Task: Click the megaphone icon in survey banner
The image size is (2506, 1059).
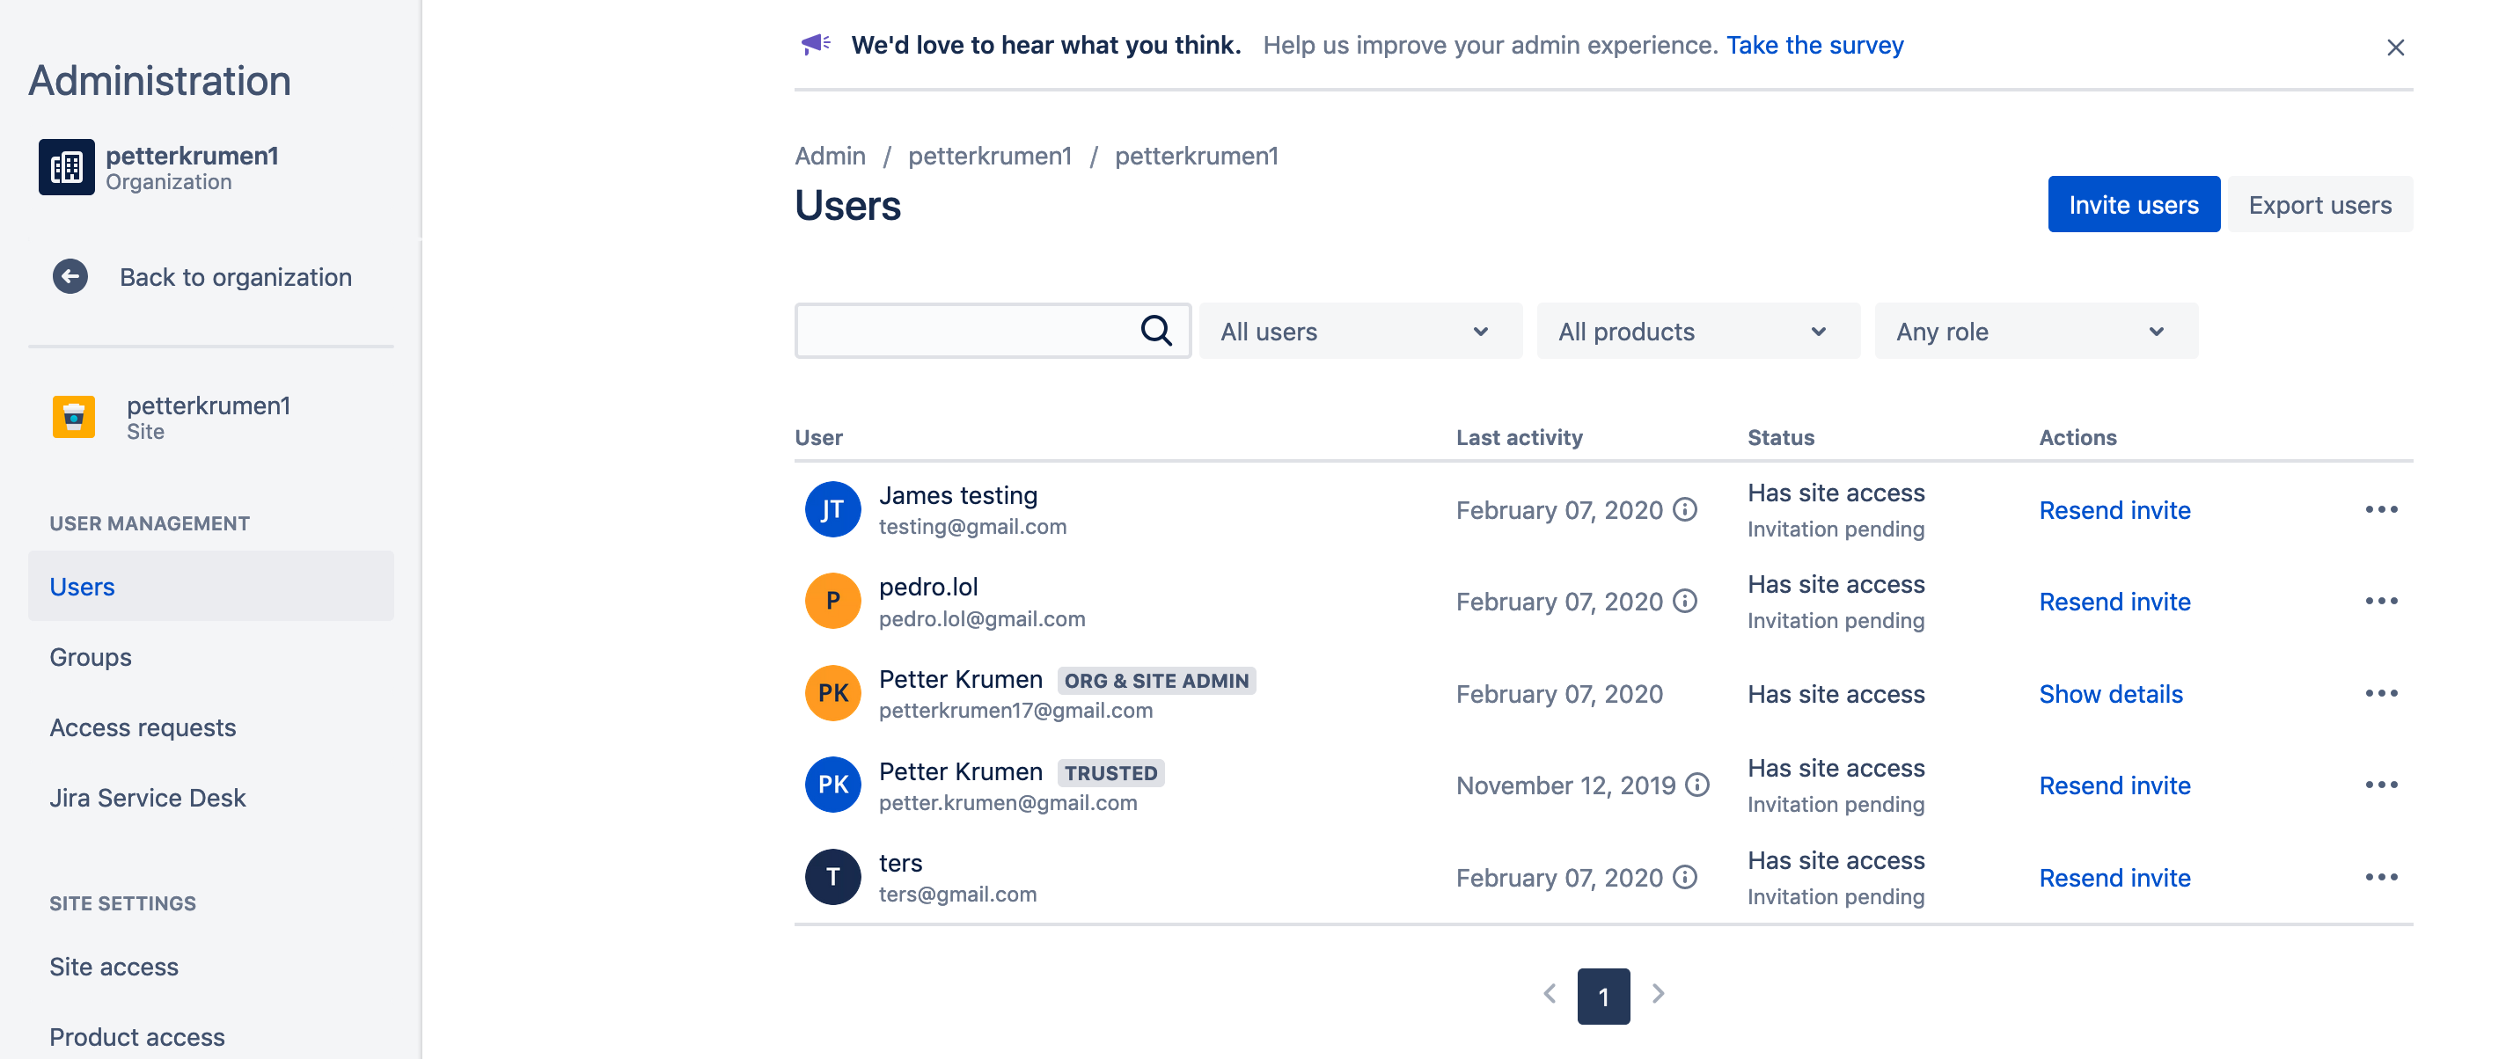Action: click(x=817, y=43)
